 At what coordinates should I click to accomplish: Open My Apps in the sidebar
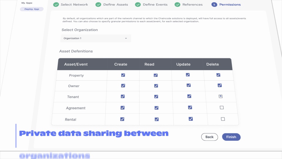[x=27, y=3]
